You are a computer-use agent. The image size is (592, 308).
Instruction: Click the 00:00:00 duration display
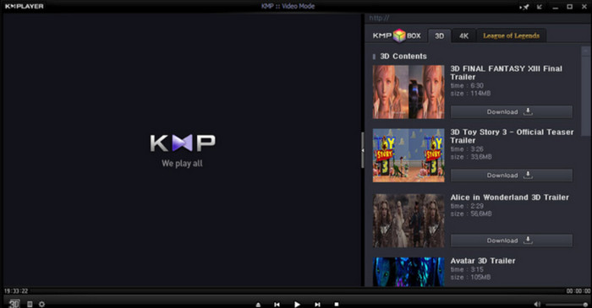click(x=578, y=291)
